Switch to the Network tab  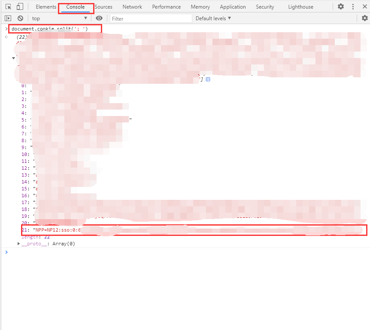pos(132,7)
